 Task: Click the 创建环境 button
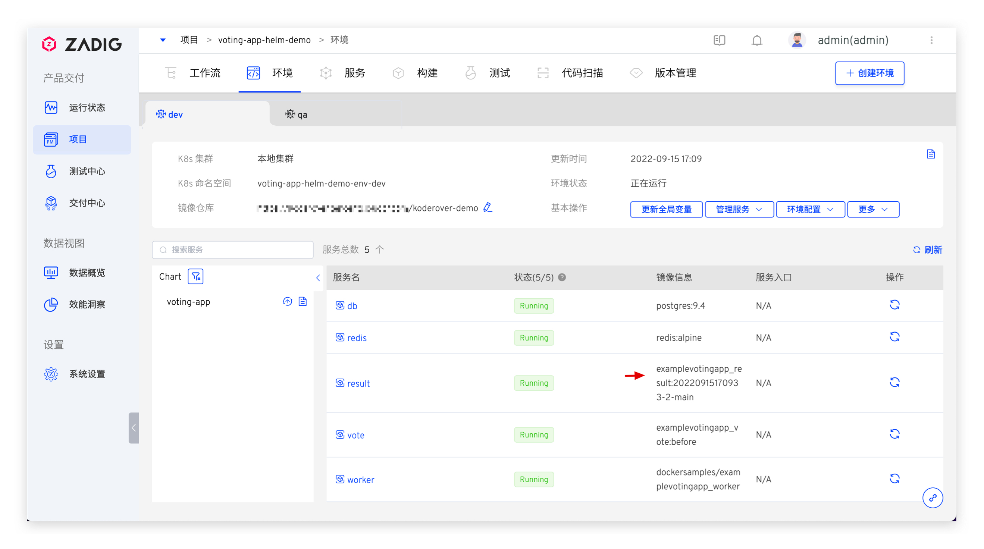click(869, 73)
